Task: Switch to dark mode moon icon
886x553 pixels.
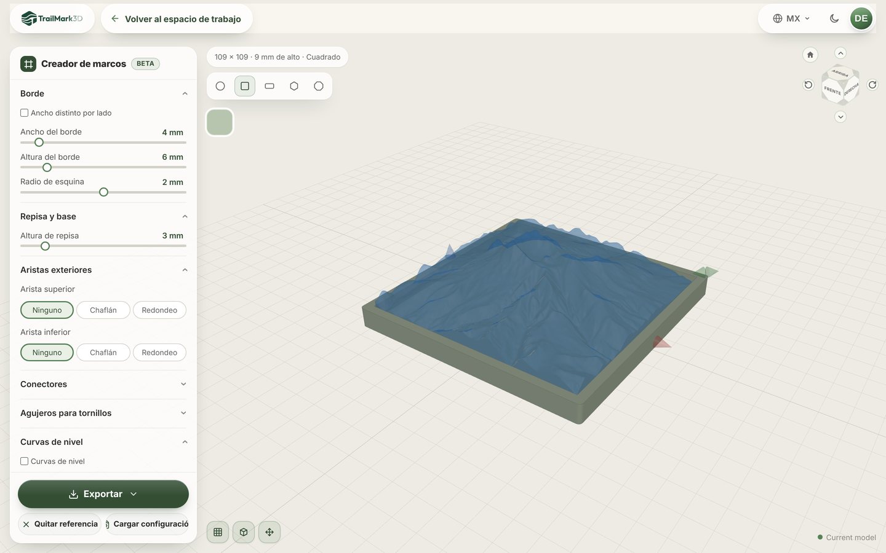Action: point(834,18)
